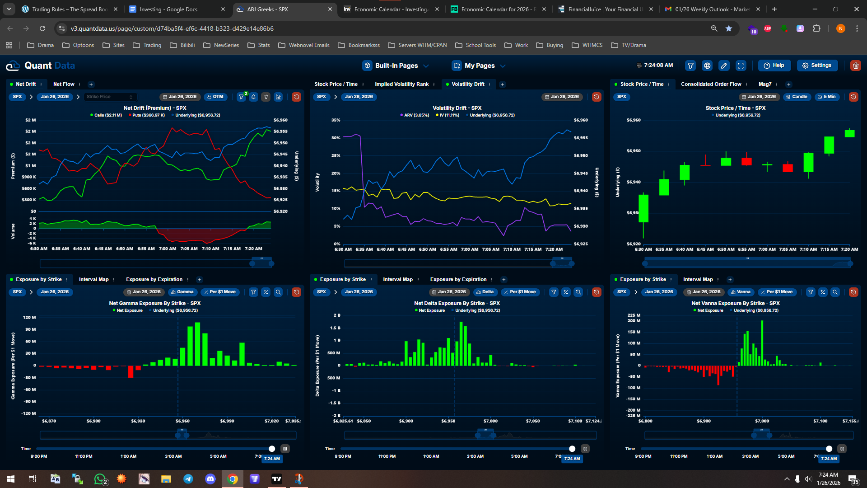The width and height of the screenshot is (867, 488).
Task: Open the My Pages dropdown
Action: (479, 66)
